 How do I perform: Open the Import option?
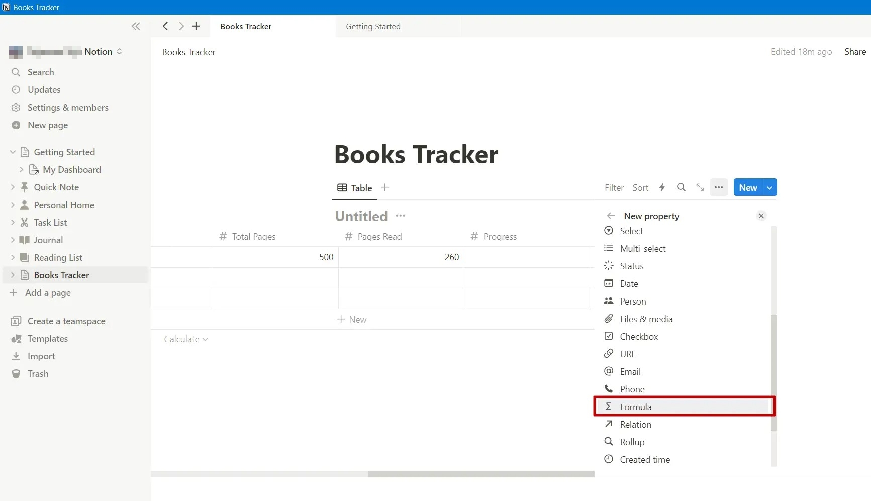40,356
